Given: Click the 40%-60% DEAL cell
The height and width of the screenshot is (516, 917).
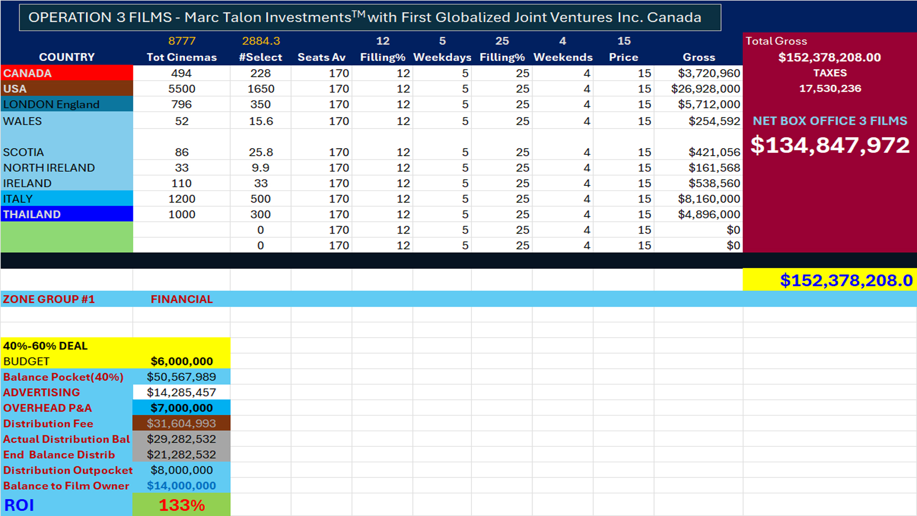Looking at the screenshot, I should pyautogui.click(x=67, y=345).
